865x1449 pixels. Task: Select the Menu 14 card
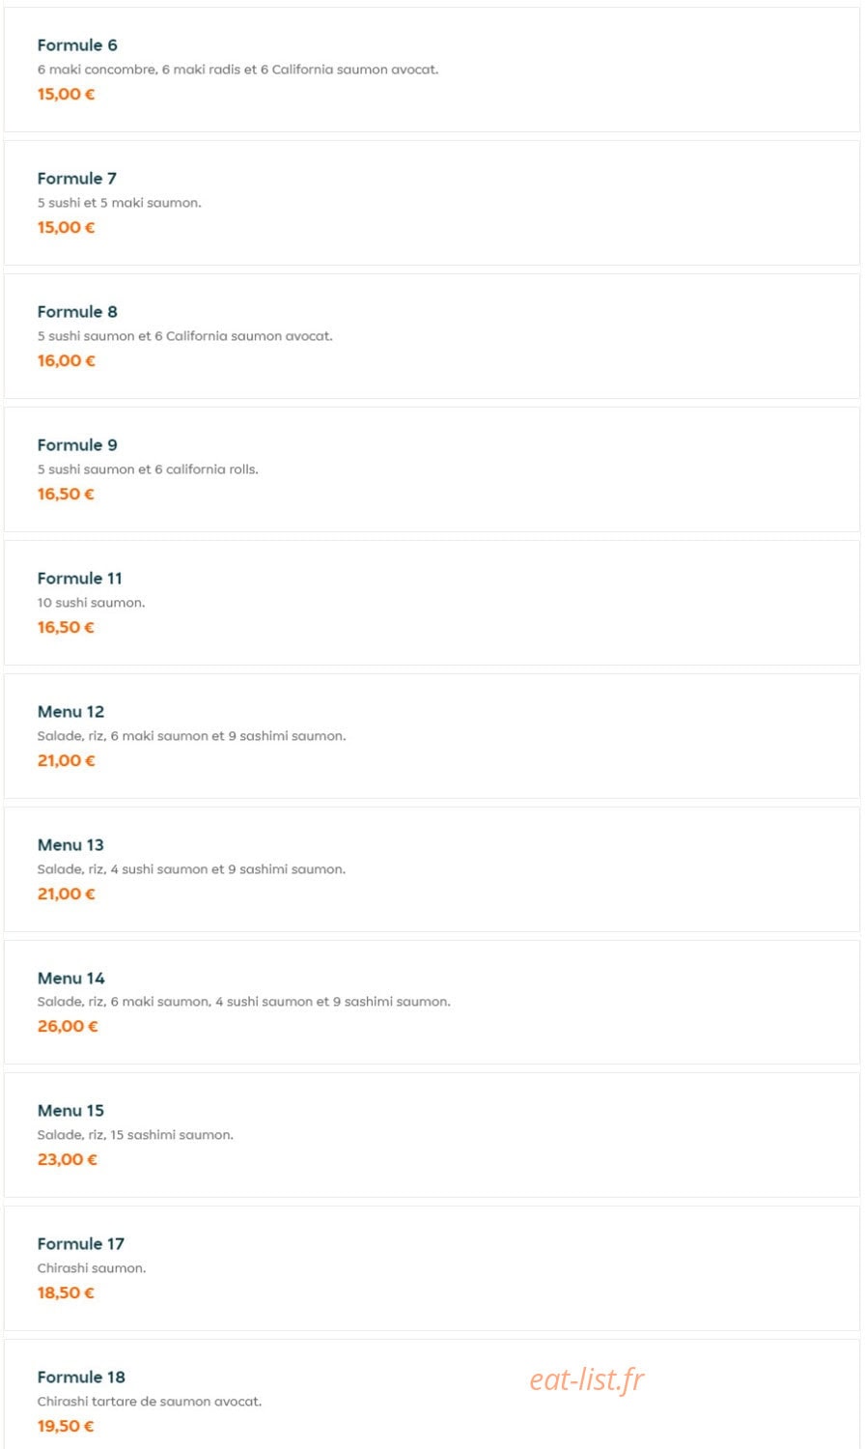(x=432, y=1003)
